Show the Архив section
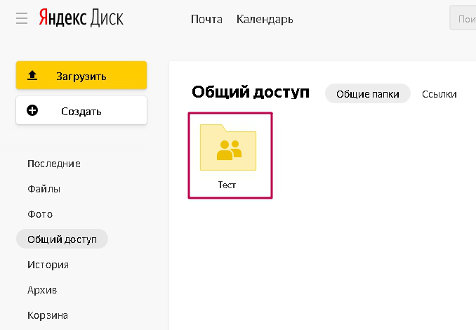Viewport: 476px width, 330px height. click(x=42, y=290)
